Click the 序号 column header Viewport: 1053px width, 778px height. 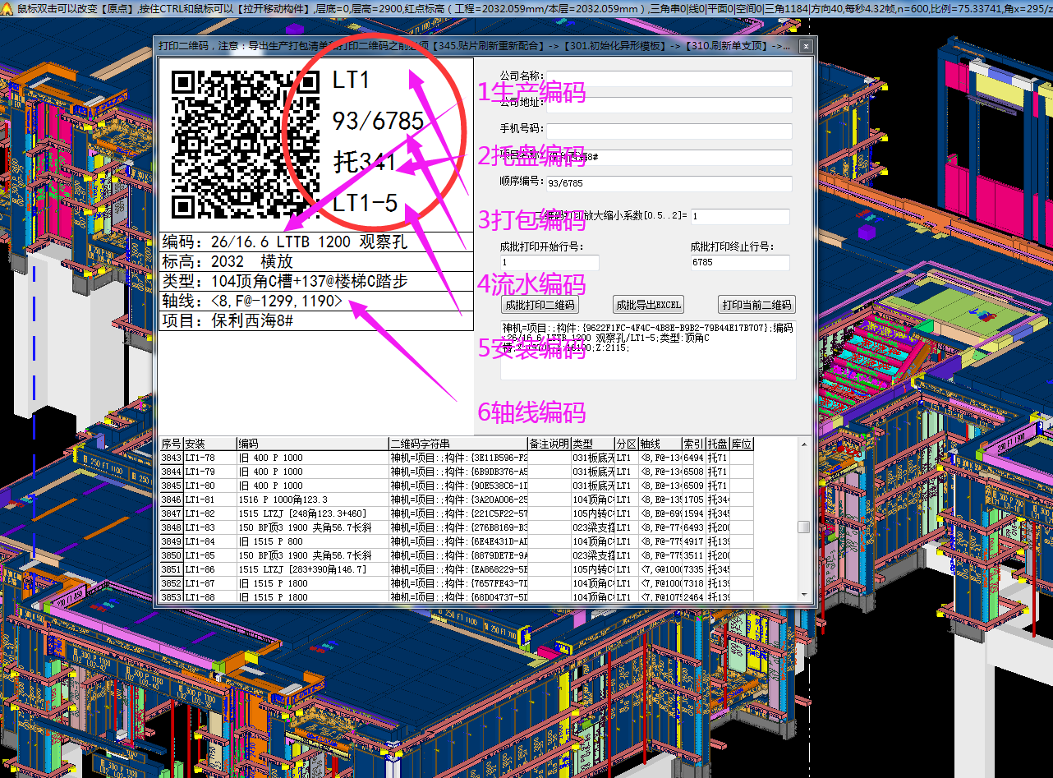pyautogui.click(x=170, y=444)
